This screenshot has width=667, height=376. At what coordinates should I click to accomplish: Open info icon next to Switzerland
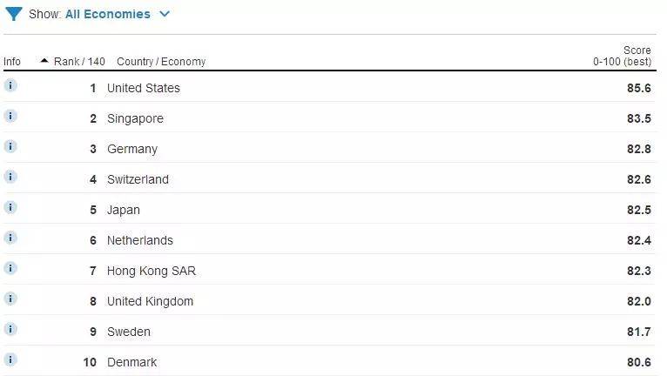click(10, 177)
